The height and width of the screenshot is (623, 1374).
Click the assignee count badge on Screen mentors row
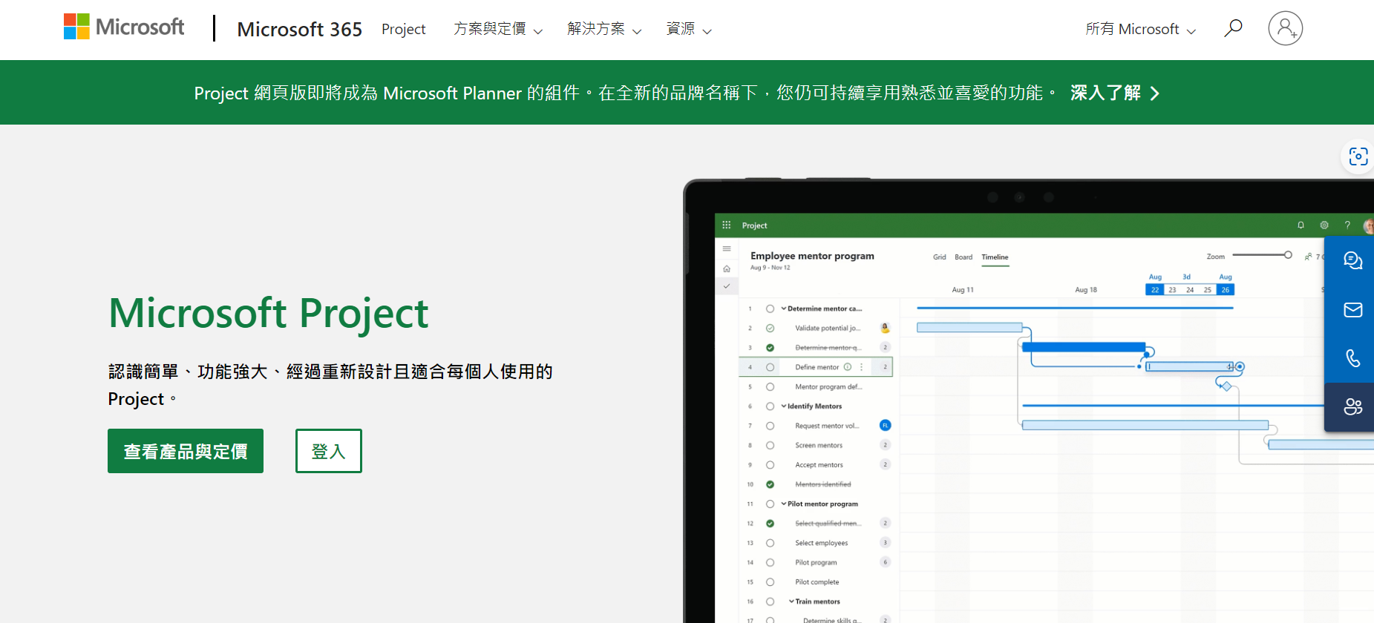885,444
